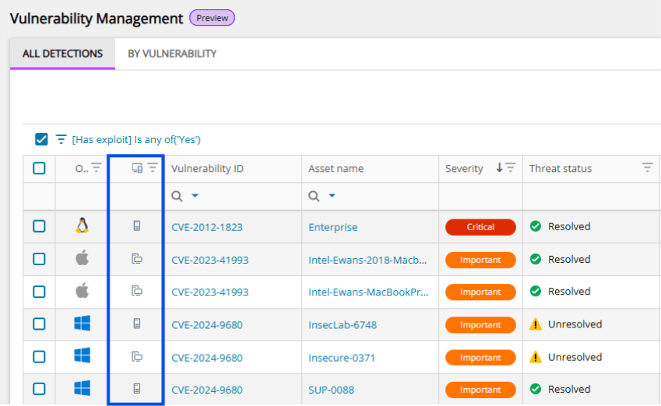Click the filter icon in Severity column header
The width and height of the screenshot is (661, 406).
pos(511,168)
